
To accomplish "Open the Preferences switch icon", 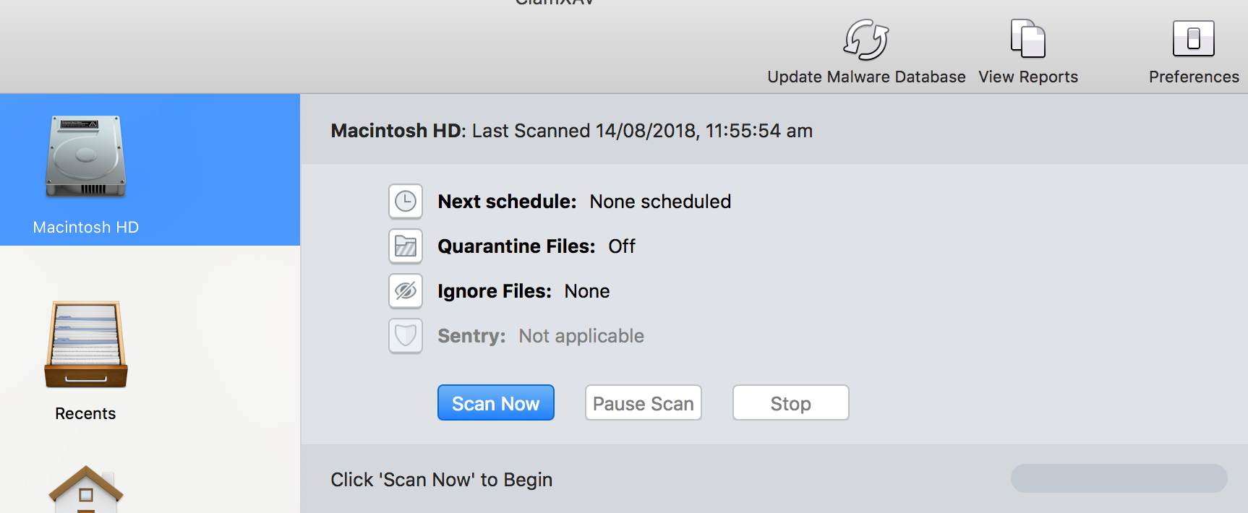I will pos(1193,39).
